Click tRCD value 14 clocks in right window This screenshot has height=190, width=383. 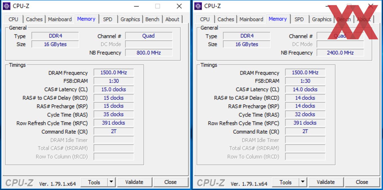(x=305, y=98)
